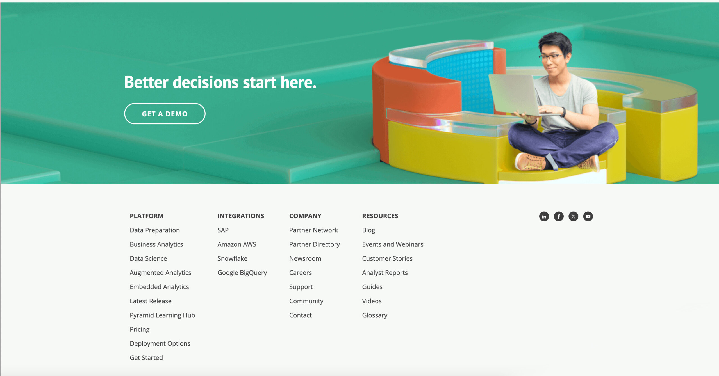
Task: Navigate to the Glossary resource page
Action: click(x=375, y=315)
